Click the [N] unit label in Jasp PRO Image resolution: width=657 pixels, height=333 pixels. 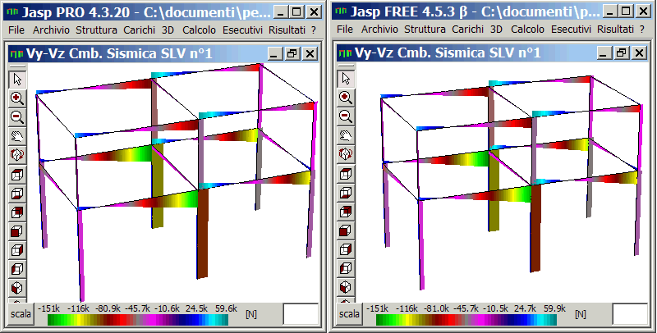click(251, 314)
